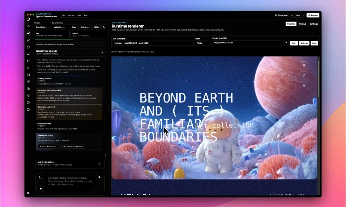Screen dimensions: 346x207
Task: Open the code brackets sidebar icon
Action: click(x=28, y=26)
